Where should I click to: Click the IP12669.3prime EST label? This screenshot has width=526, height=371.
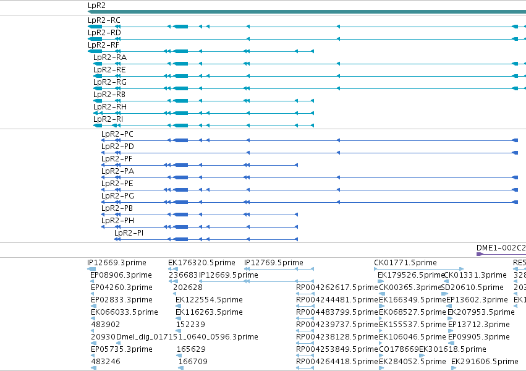pos(117,263)
